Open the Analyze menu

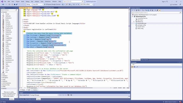(x=37, y=1)
